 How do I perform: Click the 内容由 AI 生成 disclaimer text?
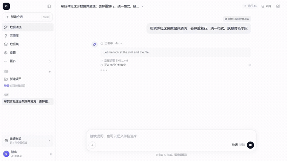tap(171, 155)
